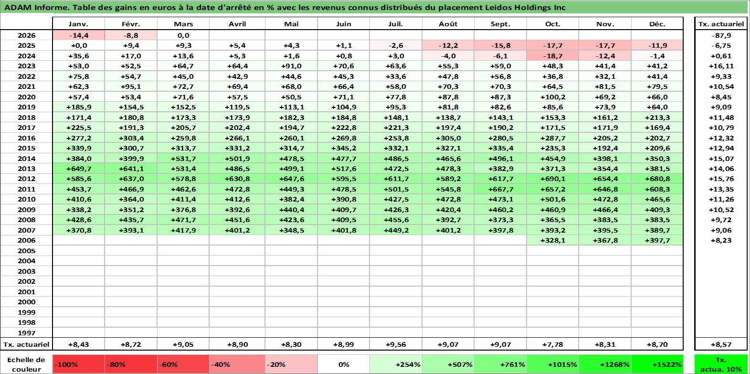Click the +8,43 value in bottom Tx. actuariel row

[x=78, y=344]
